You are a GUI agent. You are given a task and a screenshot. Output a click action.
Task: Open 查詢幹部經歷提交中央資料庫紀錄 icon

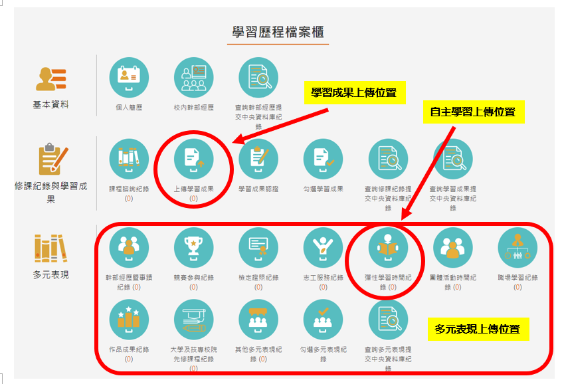pos(258,78)
